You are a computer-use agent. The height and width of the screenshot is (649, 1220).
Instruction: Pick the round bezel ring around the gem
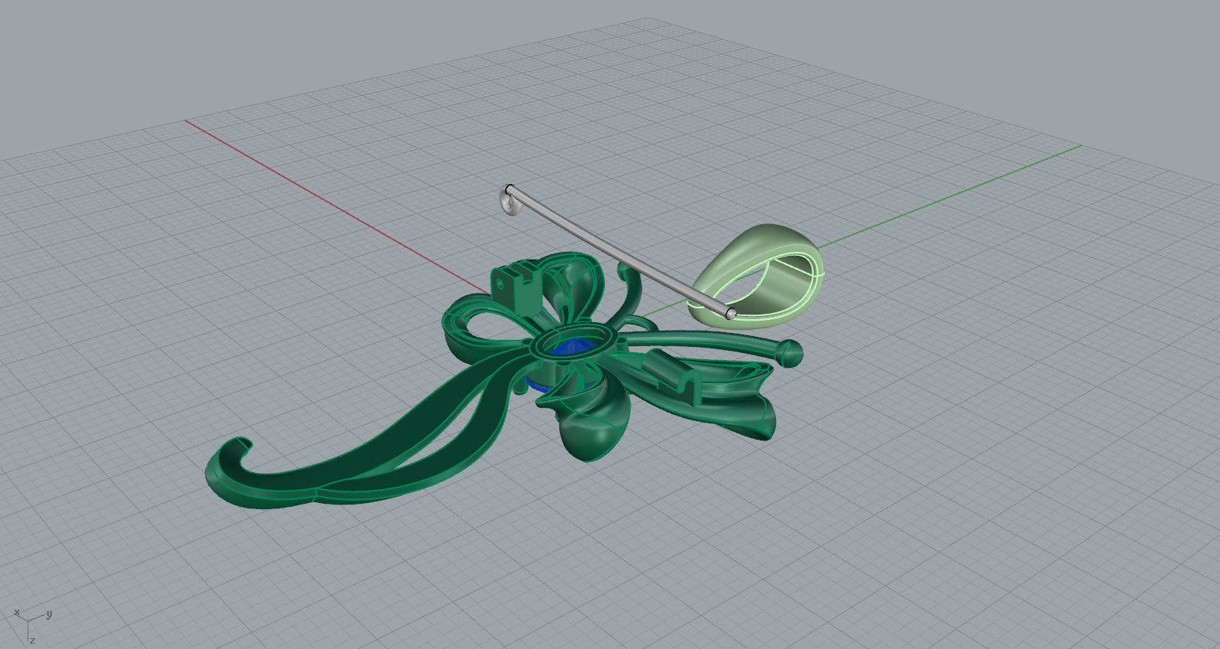pyautogui.click(x=572, y=341)
